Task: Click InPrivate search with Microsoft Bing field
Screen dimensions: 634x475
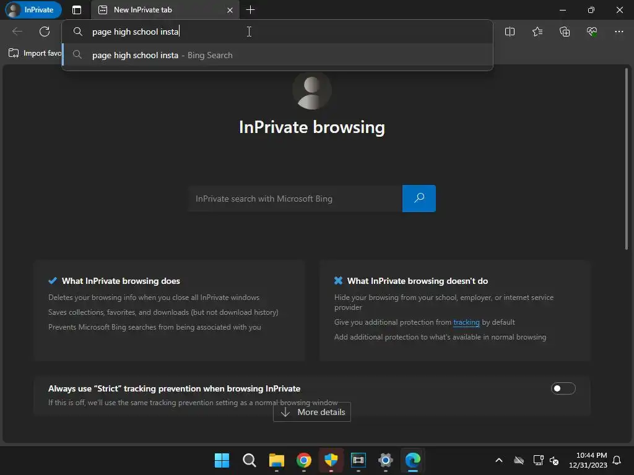Action: tap(295, 199)
